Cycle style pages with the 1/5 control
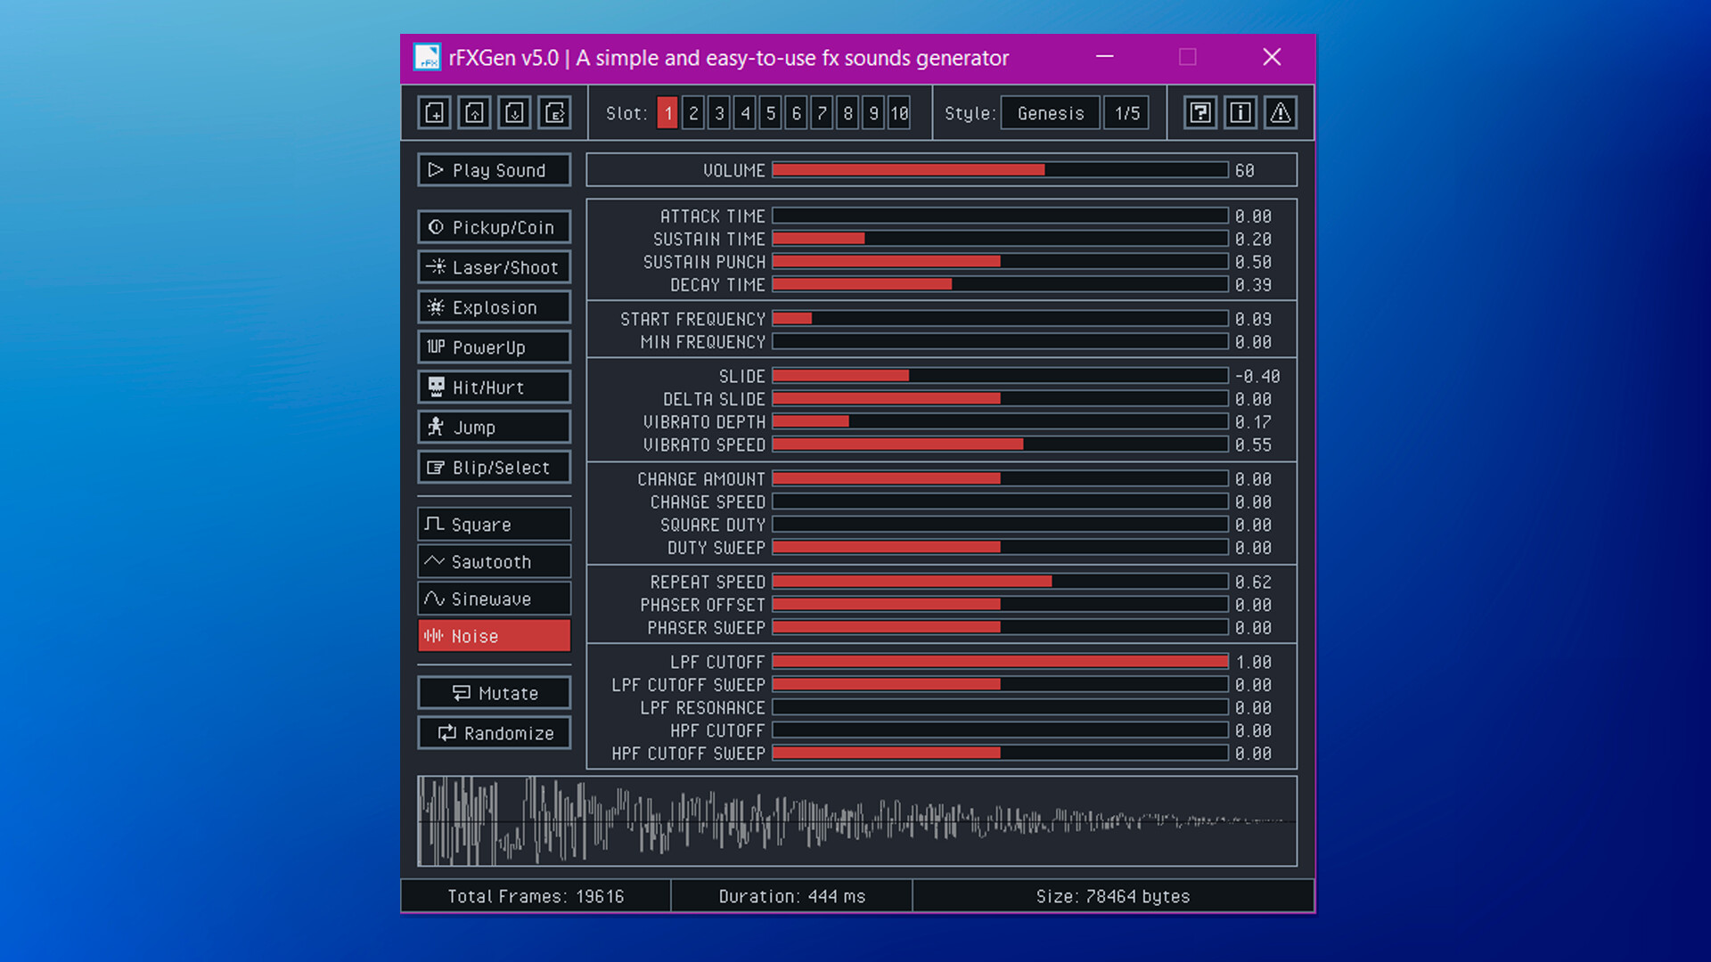This screenshot has width=1711, height=962. (x=1126, y=112)
